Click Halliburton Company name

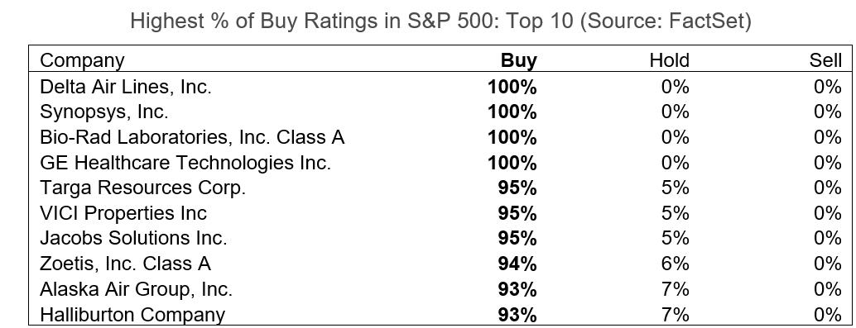click(132, 315)
